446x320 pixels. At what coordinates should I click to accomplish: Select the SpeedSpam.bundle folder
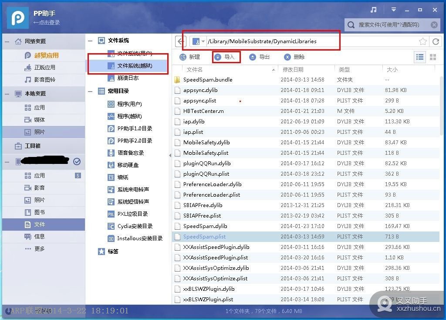pyautogui.click(x=306, y=80)
